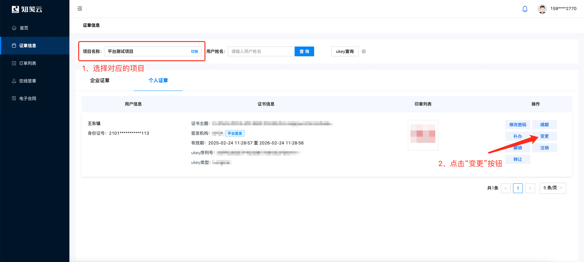584x262 pixels.
Task: Open 订单列表 in the sidebar
Action: tap(35, 63)
